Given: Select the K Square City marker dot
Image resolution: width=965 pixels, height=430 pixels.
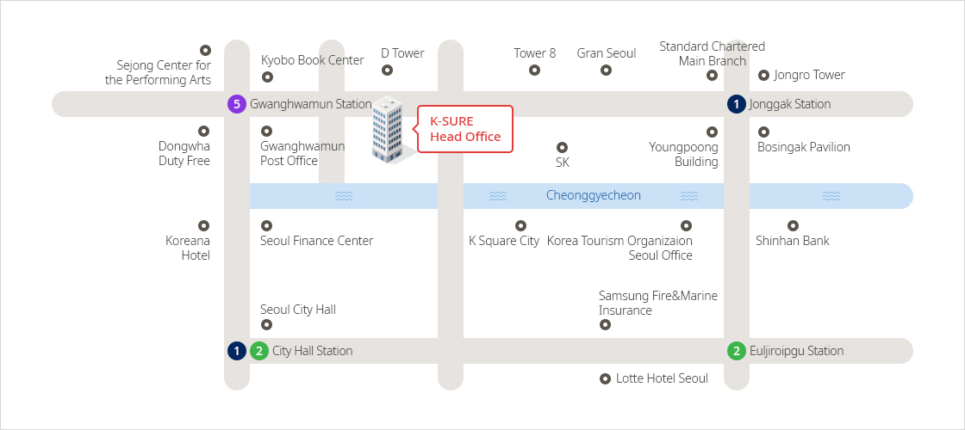Looking at the screenshot, I should pos(520,225).
